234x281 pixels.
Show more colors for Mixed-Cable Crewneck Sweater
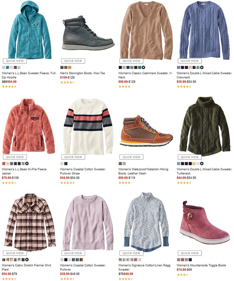pyautogui.click(x=202, y=68)
